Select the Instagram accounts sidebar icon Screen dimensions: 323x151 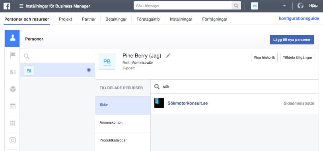[13, 140]
